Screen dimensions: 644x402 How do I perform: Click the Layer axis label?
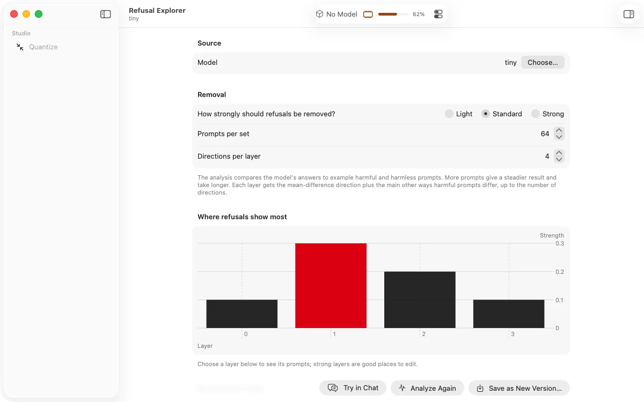(x=205, y=346)
